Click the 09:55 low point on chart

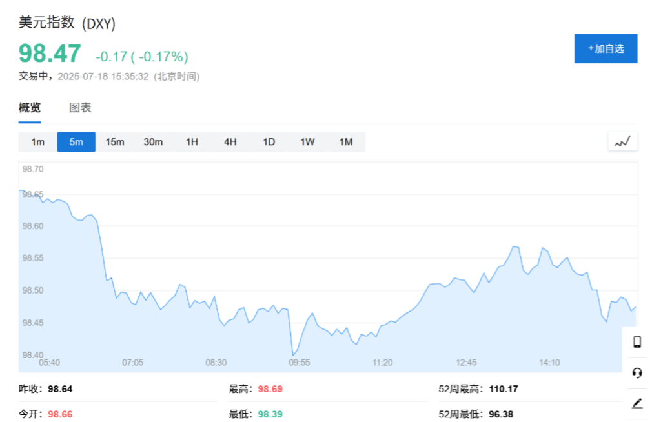[293, 355]
